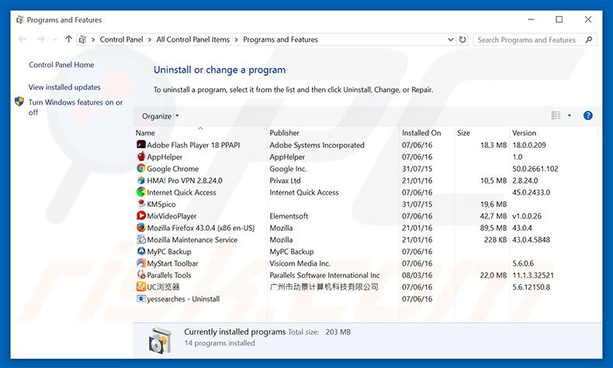613x368 pixels.
Task: Go up one folder level arrow
Action: point(69,39)
